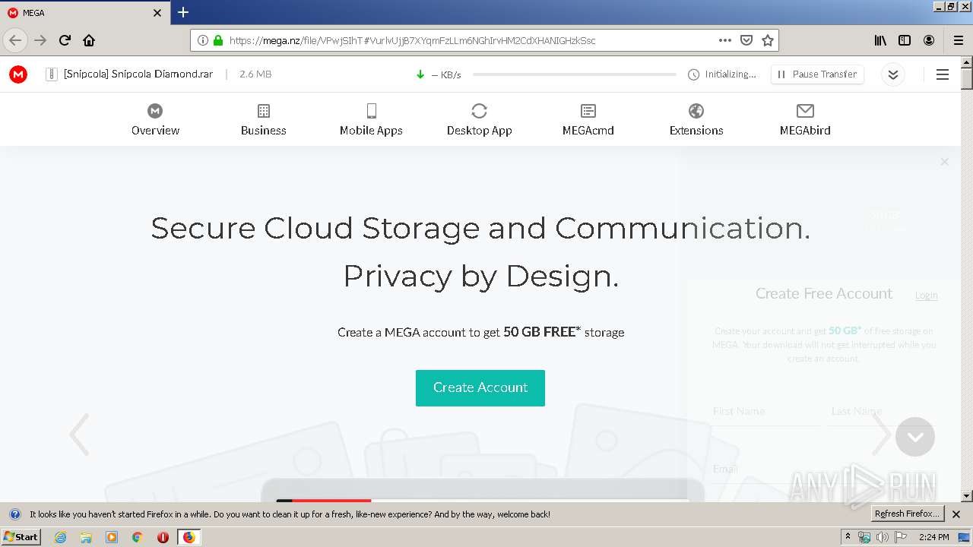The image size is (973, 547).
Task: Click the volume tray icon
Action: pyautogui.click(x=882, y=537)
